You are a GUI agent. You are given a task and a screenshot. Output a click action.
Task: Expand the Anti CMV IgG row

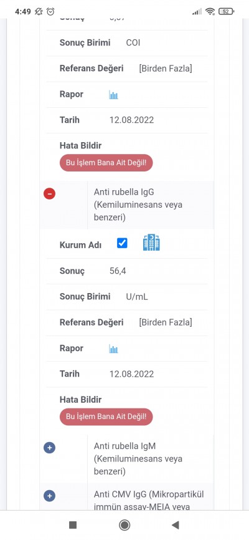50,496
